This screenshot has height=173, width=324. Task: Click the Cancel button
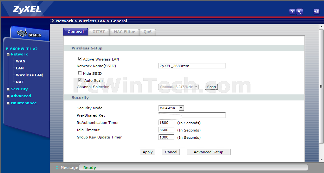click(x=171, y=152)
